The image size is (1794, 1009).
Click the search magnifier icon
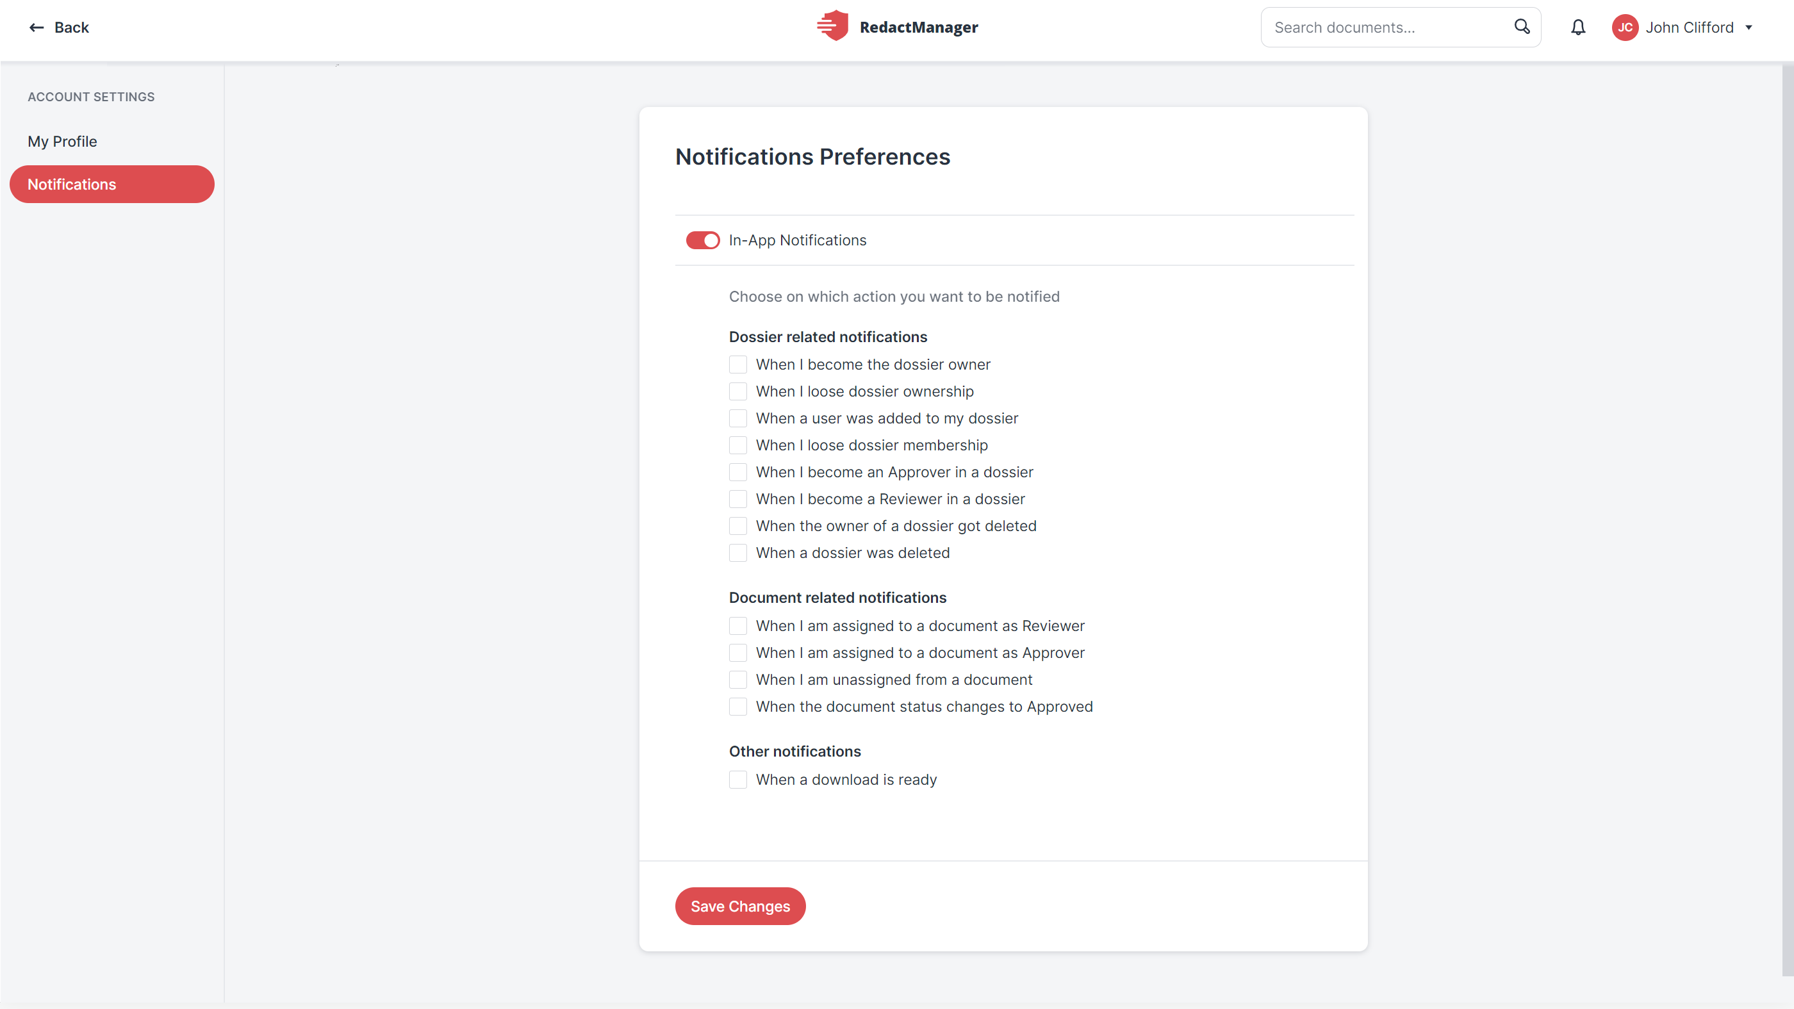(x=1522, y=27)
